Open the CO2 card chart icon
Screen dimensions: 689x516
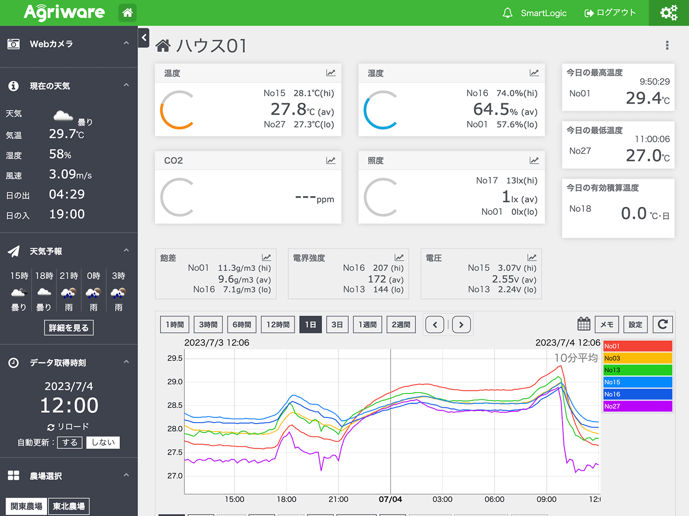click(331, 161)
